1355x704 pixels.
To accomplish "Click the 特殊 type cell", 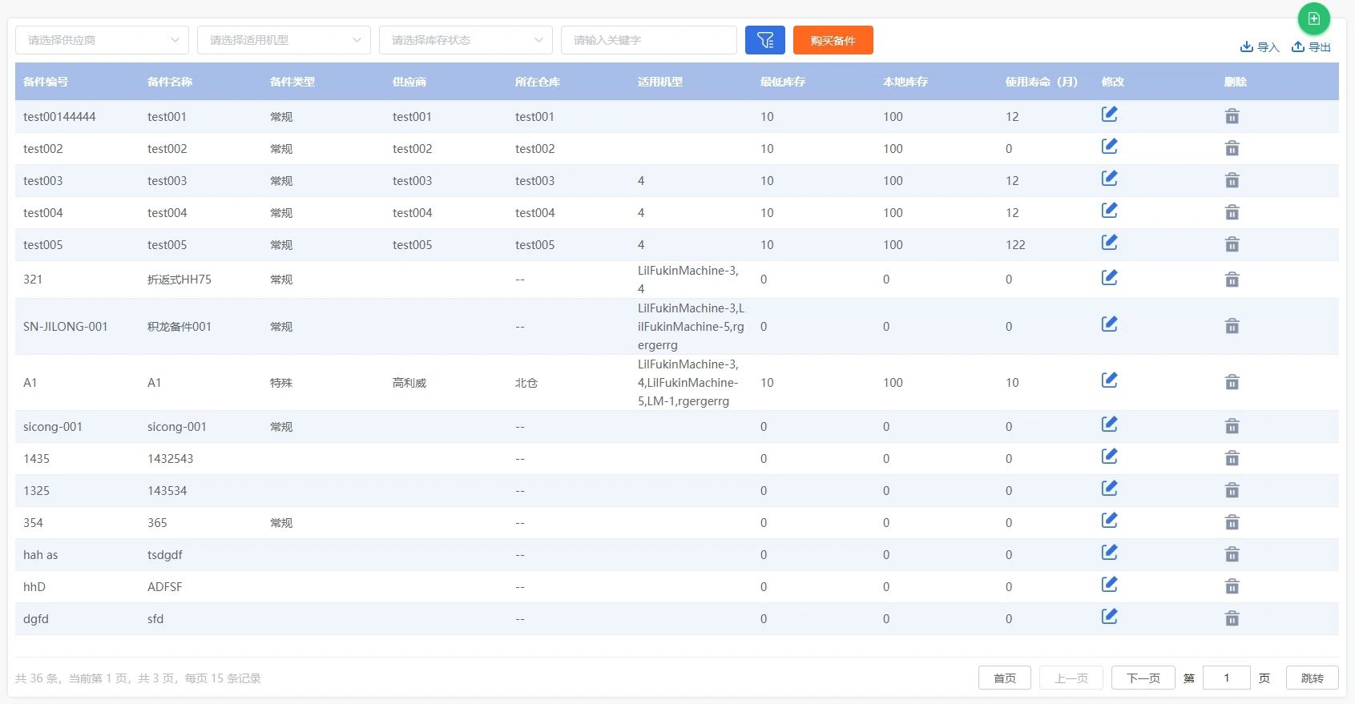I will click(x=281, y=383).
